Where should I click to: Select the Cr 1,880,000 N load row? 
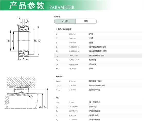pyautogui.click(x=98, y=47)
